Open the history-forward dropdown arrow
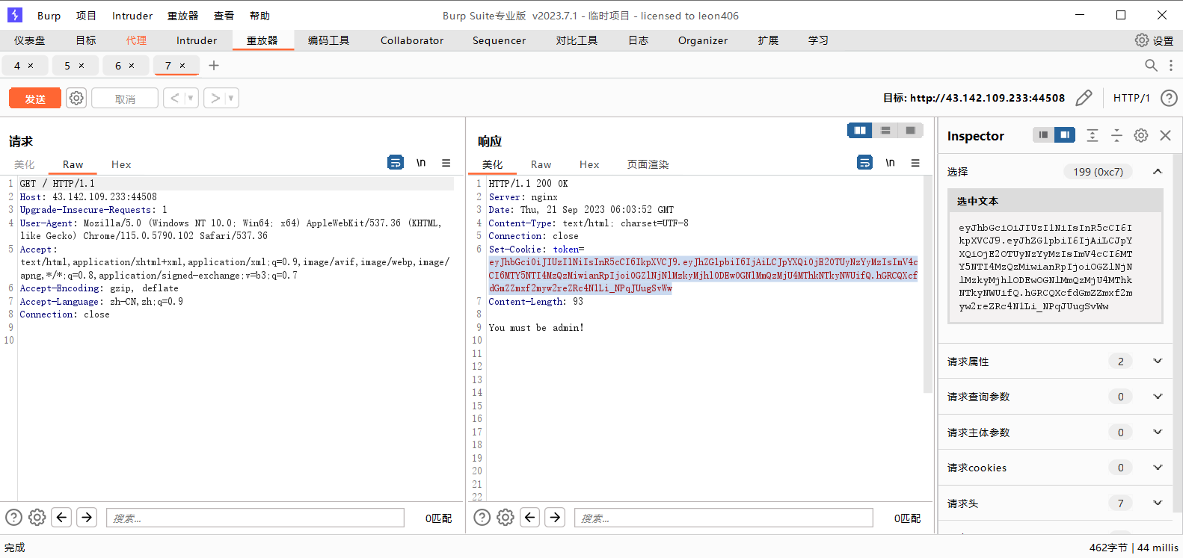This screenshot has height=558, width=1183. tap(231, 98)
